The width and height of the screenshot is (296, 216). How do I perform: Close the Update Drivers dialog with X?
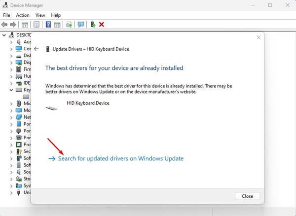click(x=259, y=37)
